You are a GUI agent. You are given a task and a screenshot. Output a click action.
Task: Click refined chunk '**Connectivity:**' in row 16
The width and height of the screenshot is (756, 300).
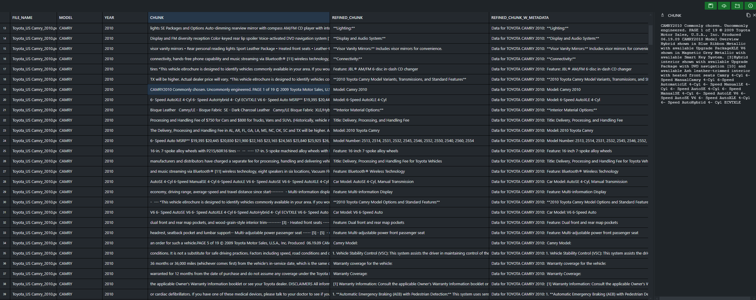[410, 59]
